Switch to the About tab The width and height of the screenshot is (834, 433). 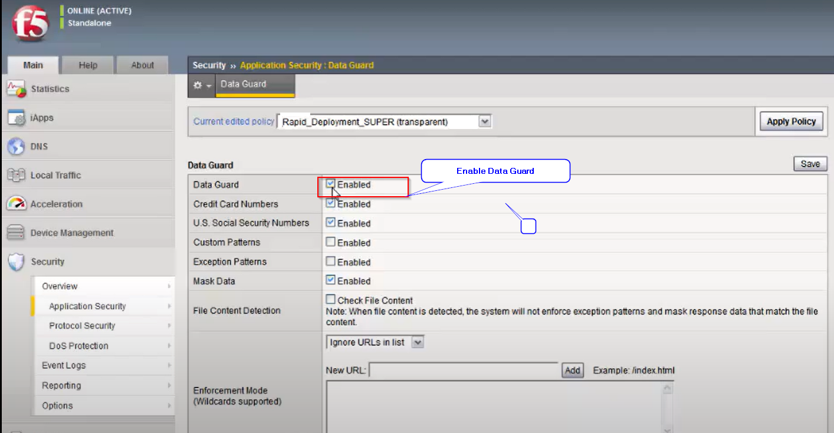click(142, 65)
